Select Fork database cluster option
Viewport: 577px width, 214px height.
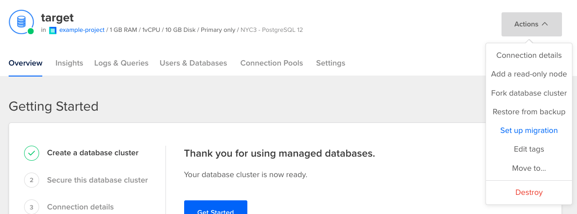(x=529, y=93)
